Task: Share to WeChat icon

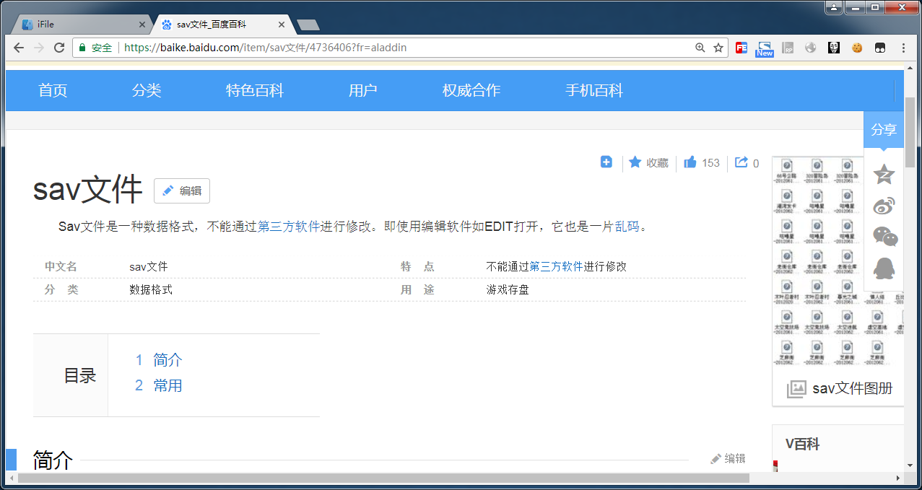Action: pyautogui.click(x=885, y=236)
